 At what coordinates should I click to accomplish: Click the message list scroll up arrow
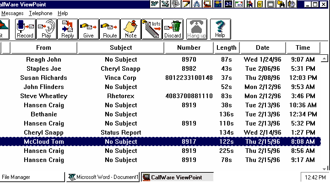tap(325, 59)
